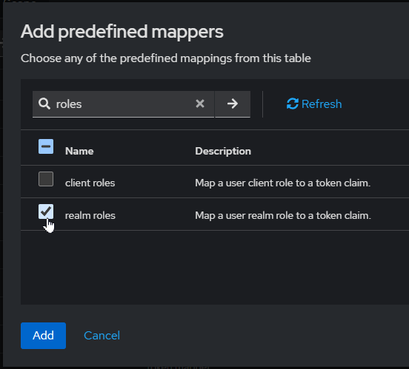The height and width of the screenshot is (369, 409).
Task: Click 'Map a user realm role' description
Action: pos(283,215)
